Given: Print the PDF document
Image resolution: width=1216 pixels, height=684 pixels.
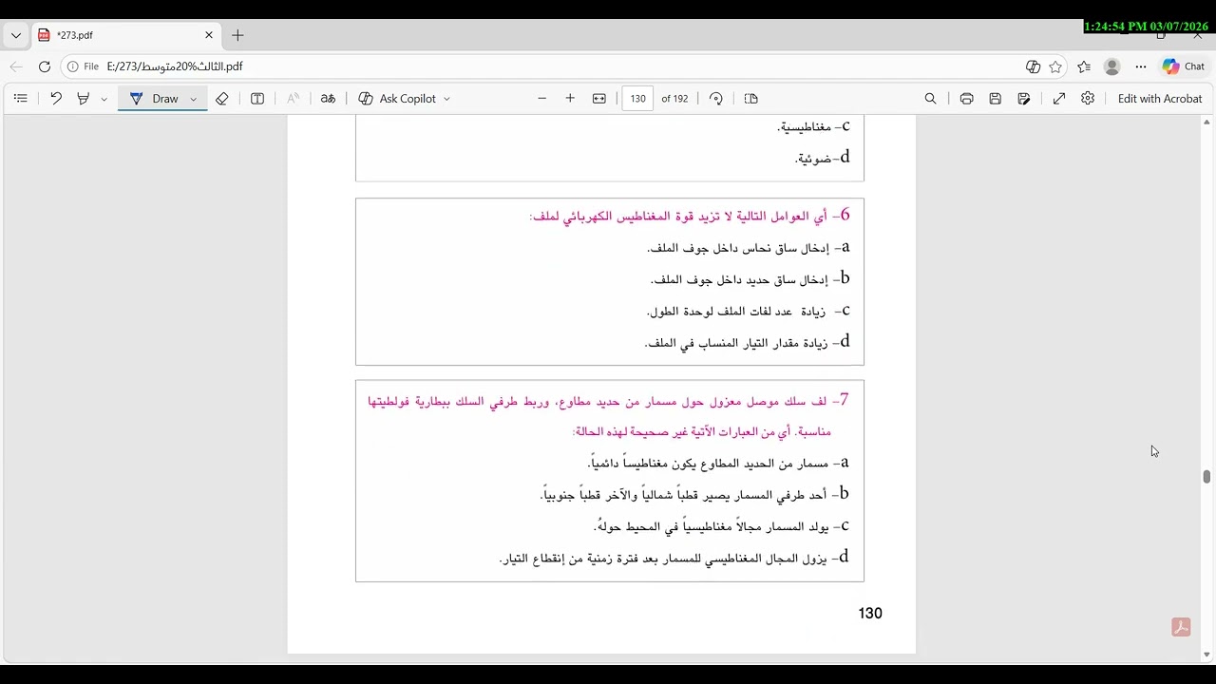Looking at the screenshot, I should click(967, 99).
